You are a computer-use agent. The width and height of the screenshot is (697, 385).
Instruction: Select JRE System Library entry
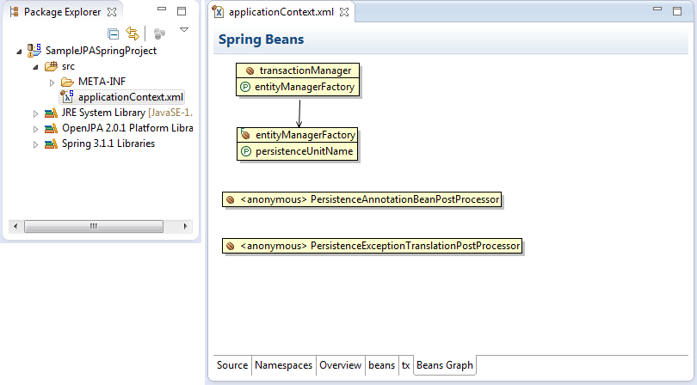click(127, 113)
